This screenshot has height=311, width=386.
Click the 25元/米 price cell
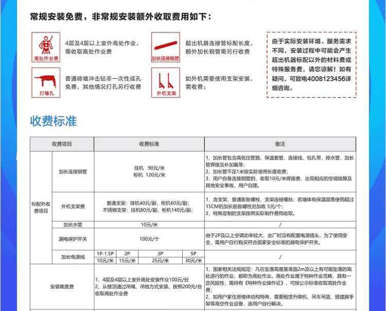[160, 261]
